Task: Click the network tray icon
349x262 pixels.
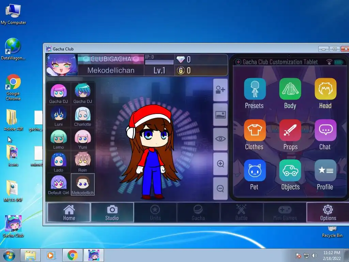Action: (306, 256)
